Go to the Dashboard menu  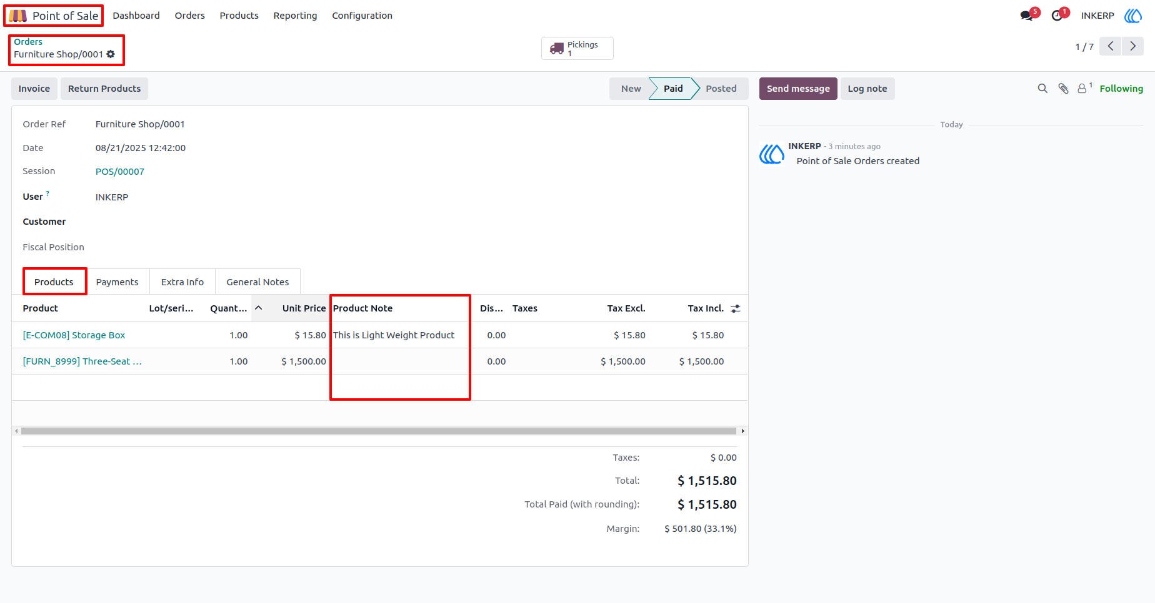136,16
